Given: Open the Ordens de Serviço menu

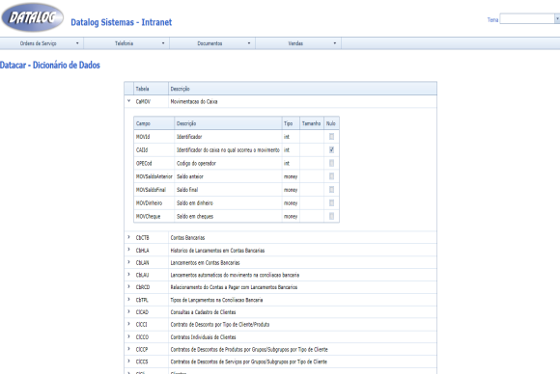Looking at the screenshot, I should pyautogui.click(x=42, y=43).
